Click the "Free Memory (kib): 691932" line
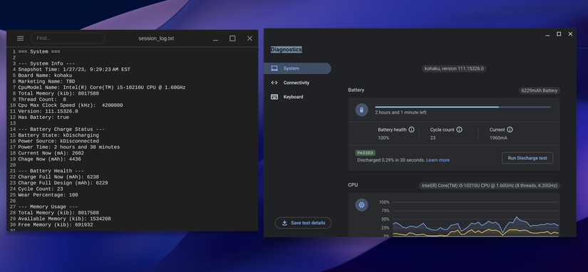 [56, 225]
